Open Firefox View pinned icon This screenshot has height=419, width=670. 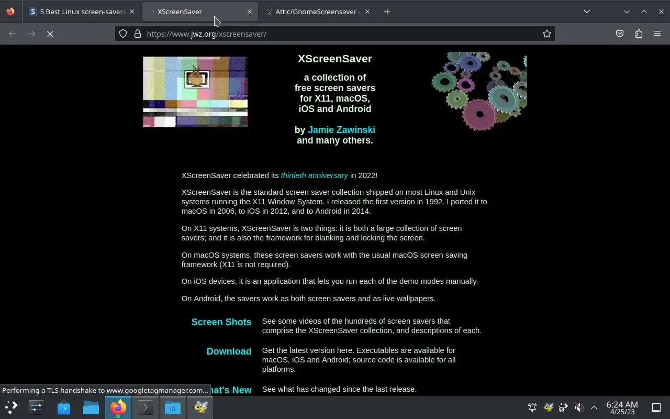[10, 12]
